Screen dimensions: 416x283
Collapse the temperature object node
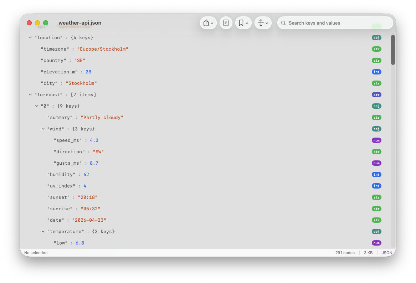(x=43, y=231)
